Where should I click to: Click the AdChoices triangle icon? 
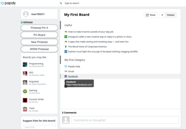pyautogui.click(x=22, y=22)
